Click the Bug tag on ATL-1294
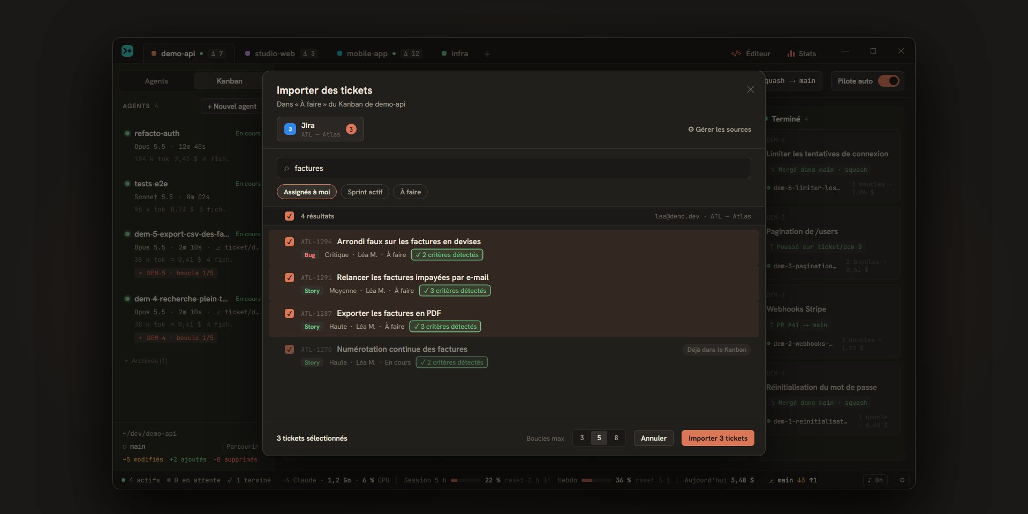 [x=310, y=255]
